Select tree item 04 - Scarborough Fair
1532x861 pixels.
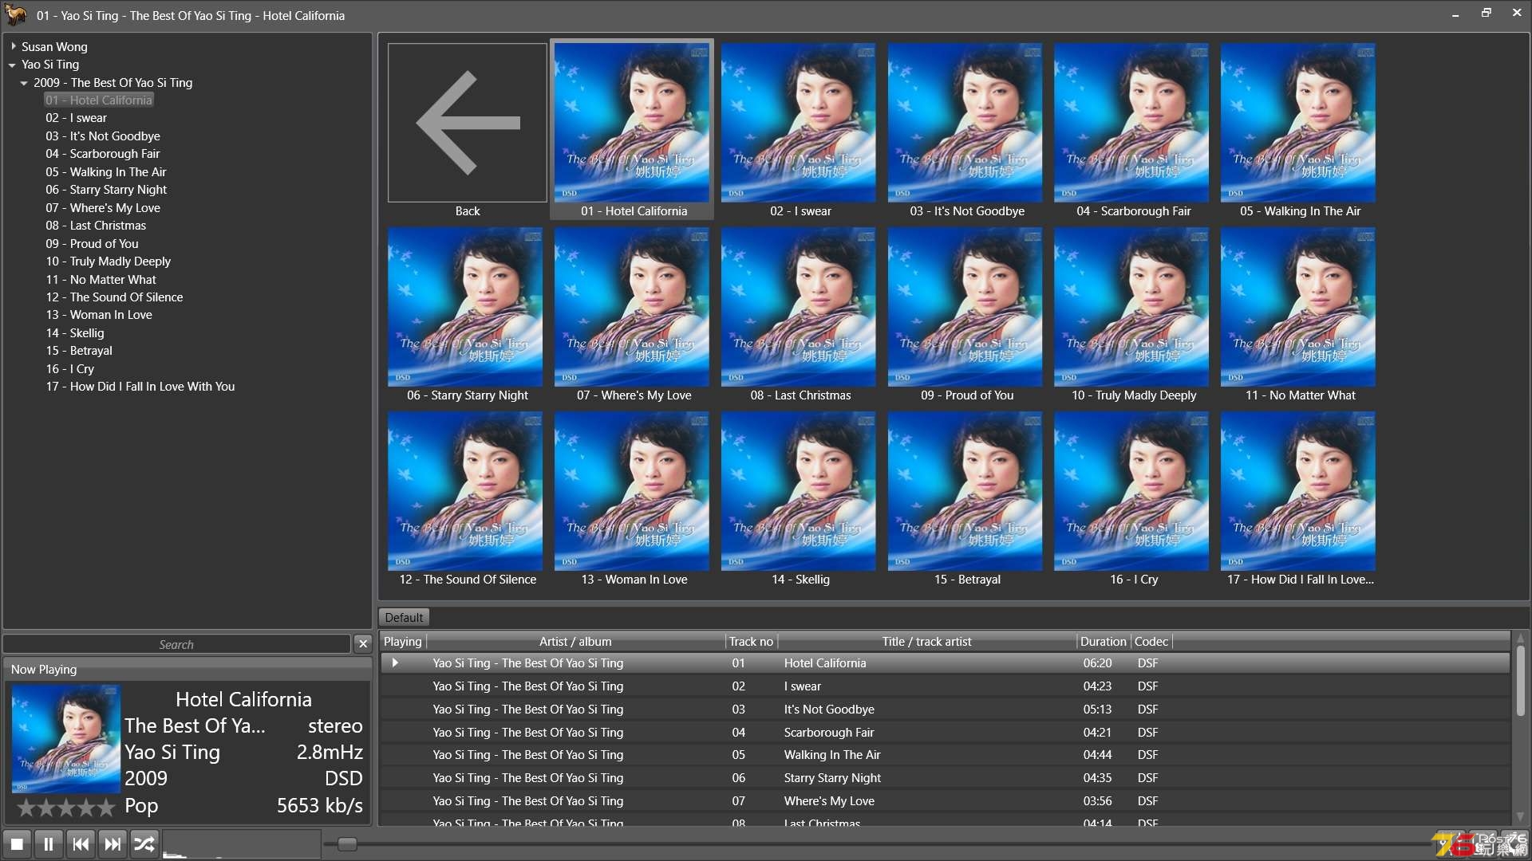click(x=103, y=154)
